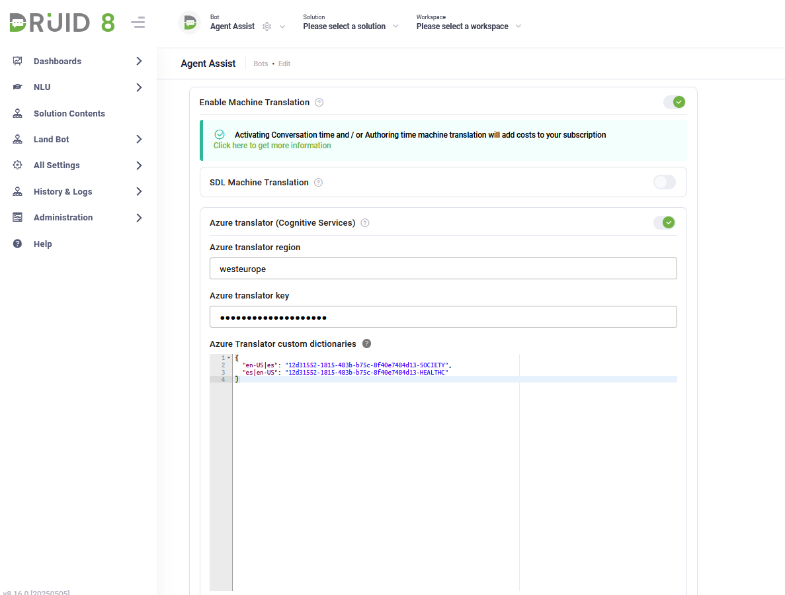Click the Azure translator key label
Image resolution: width=785 pixels, height=595 pixels.
click(249, 295)
